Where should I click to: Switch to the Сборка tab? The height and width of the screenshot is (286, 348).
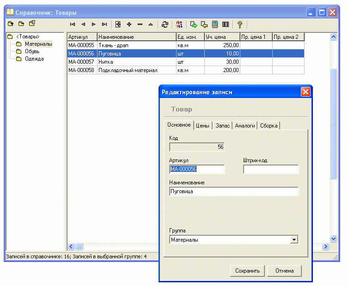click(x=269, y=125)
